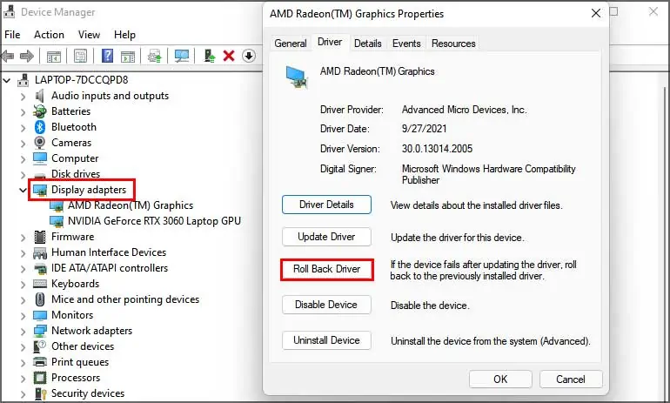Click the Mice pointing devices icon

coord(40,299)
